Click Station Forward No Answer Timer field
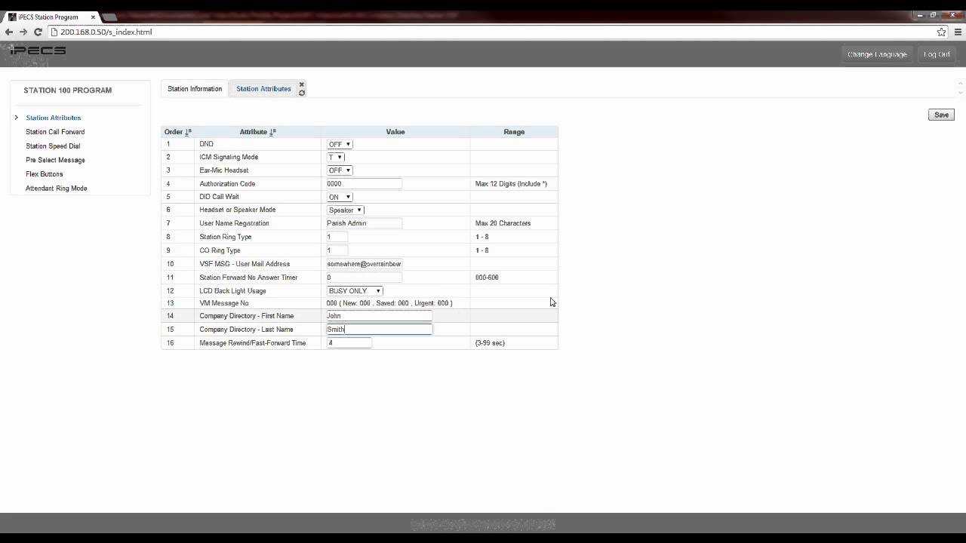966x543 pixels. click(364, 278)
